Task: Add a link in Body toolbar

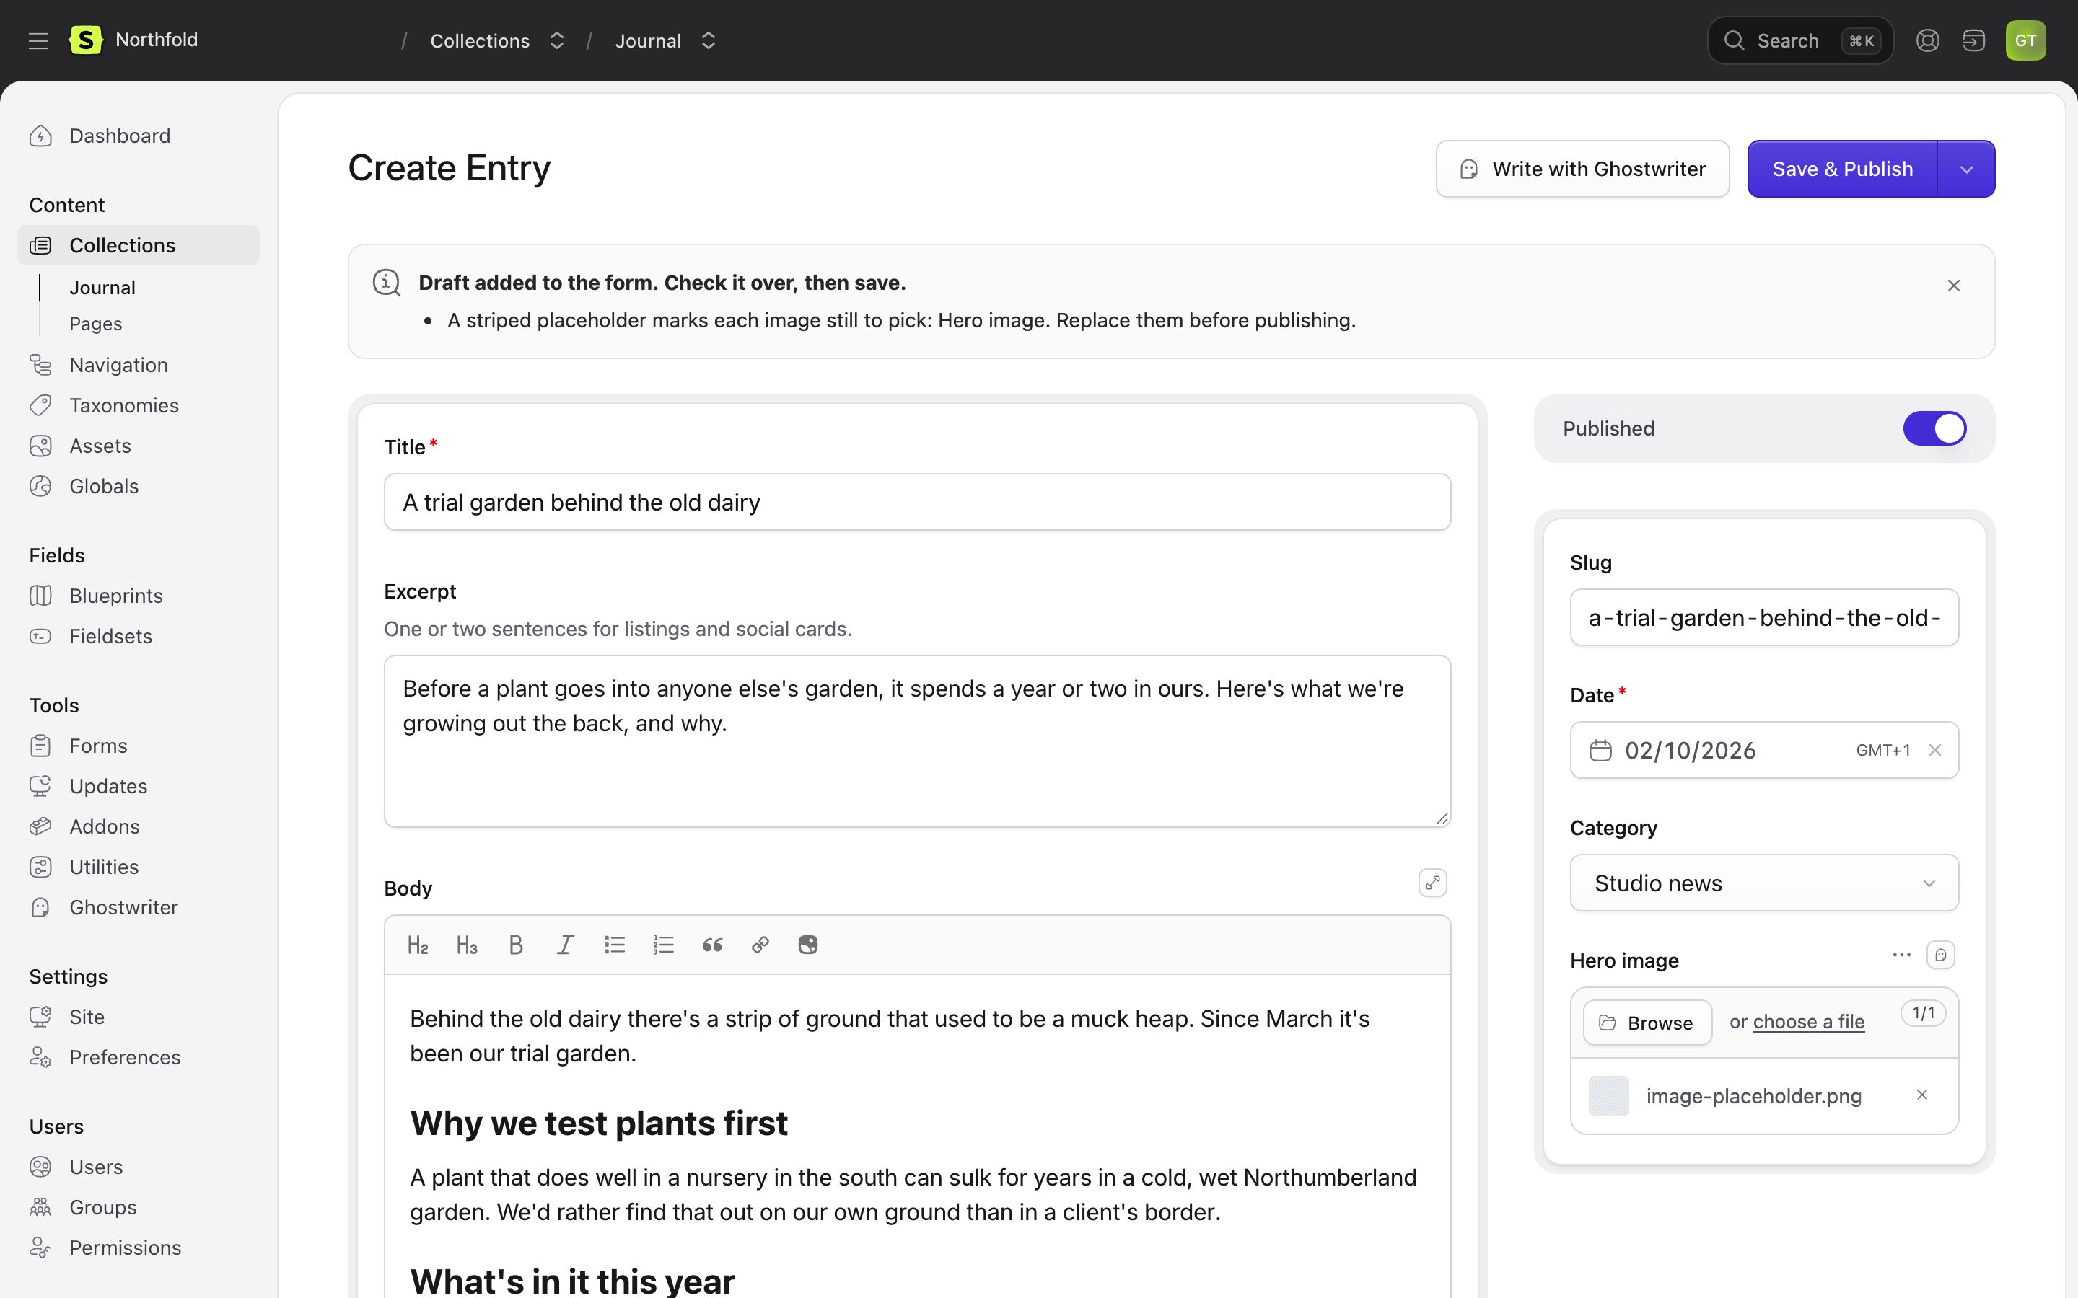Action: click(x=760, y=945)
